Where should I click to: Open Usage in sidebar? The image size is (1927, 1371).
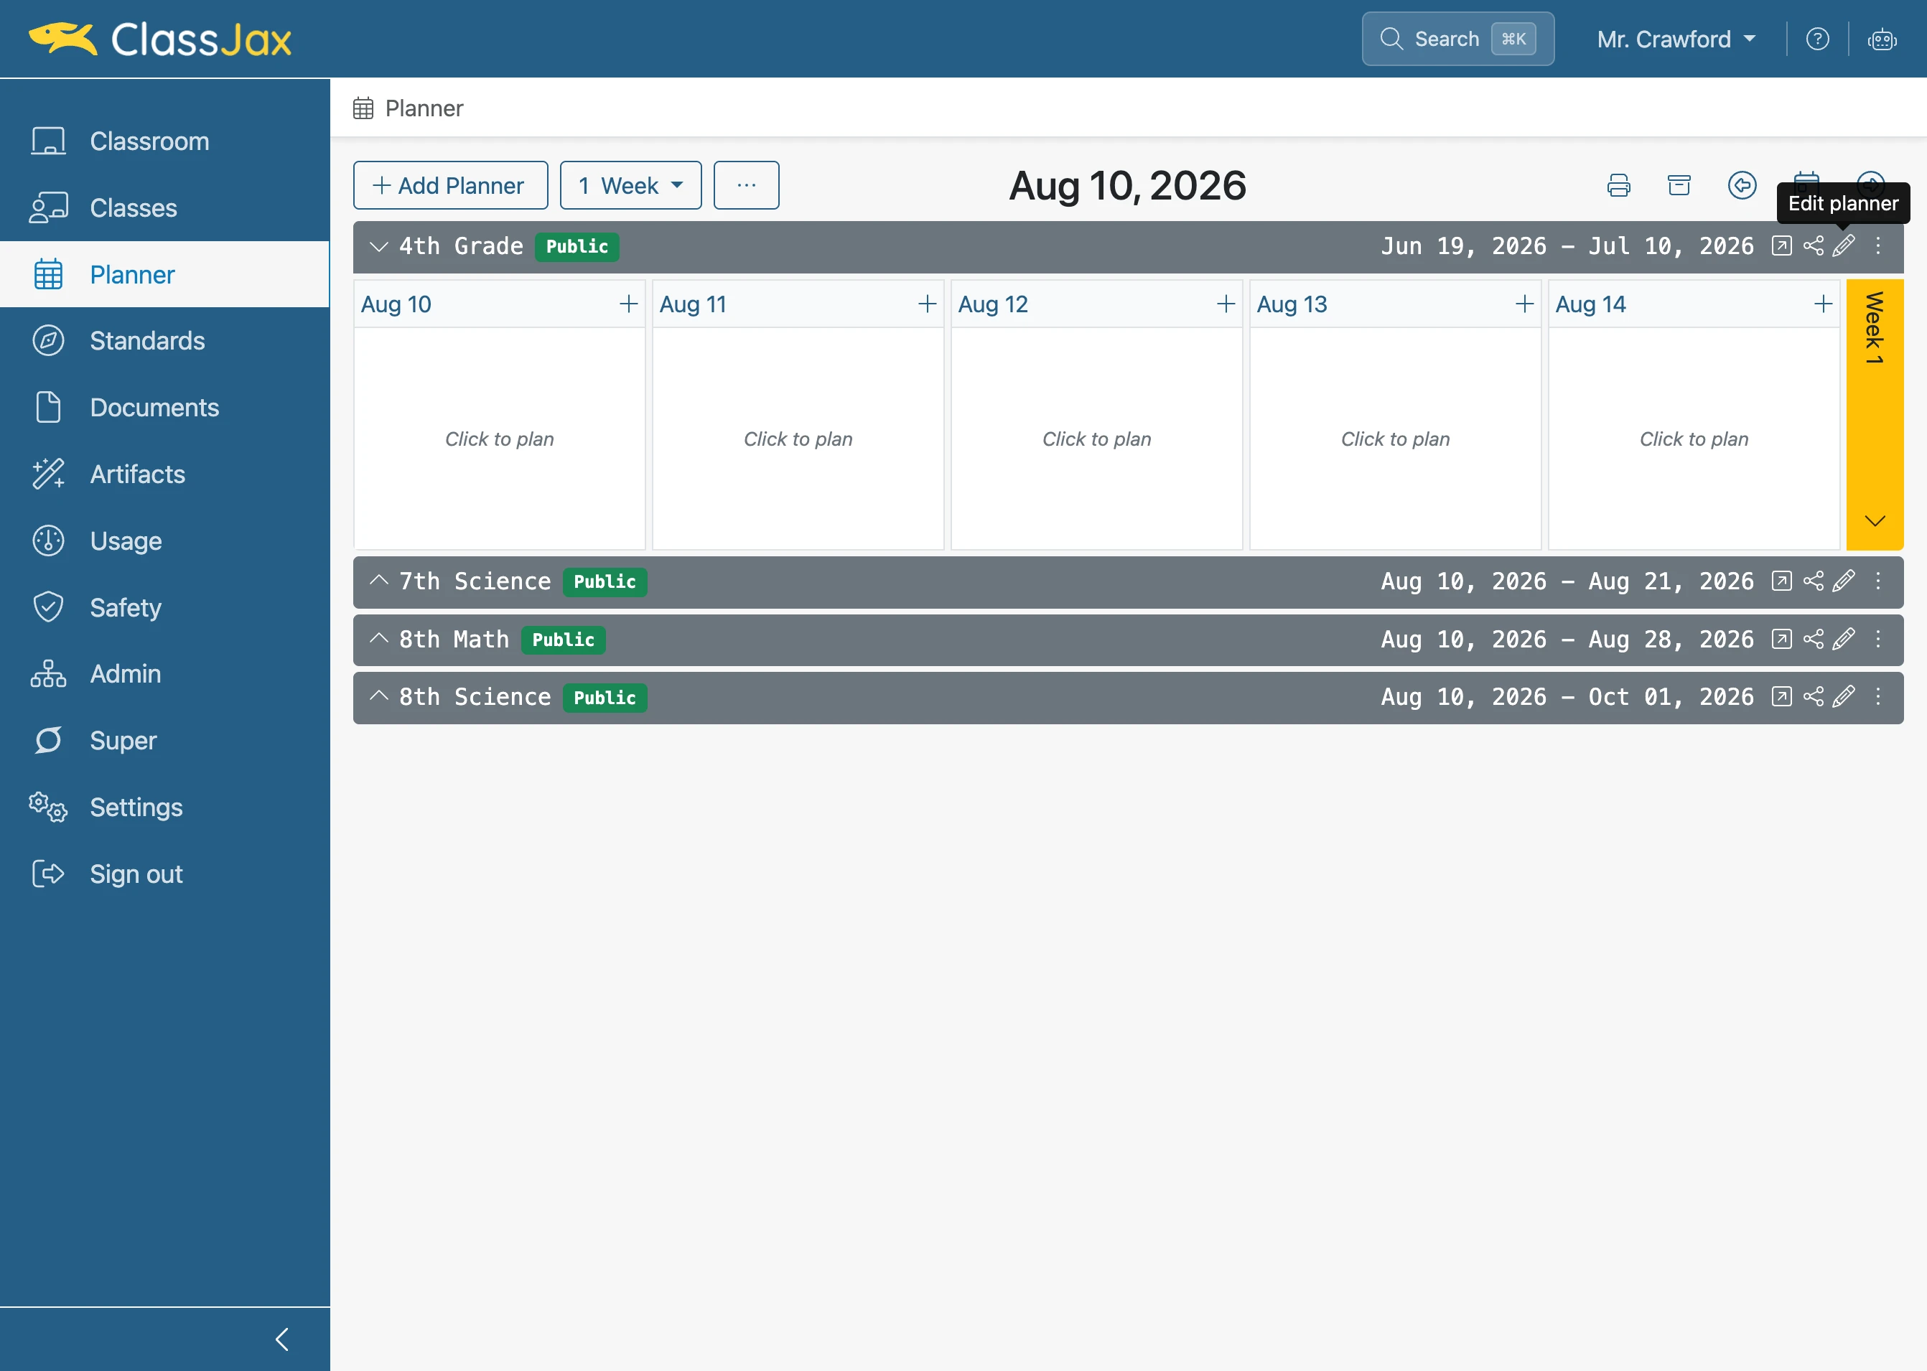164,541
